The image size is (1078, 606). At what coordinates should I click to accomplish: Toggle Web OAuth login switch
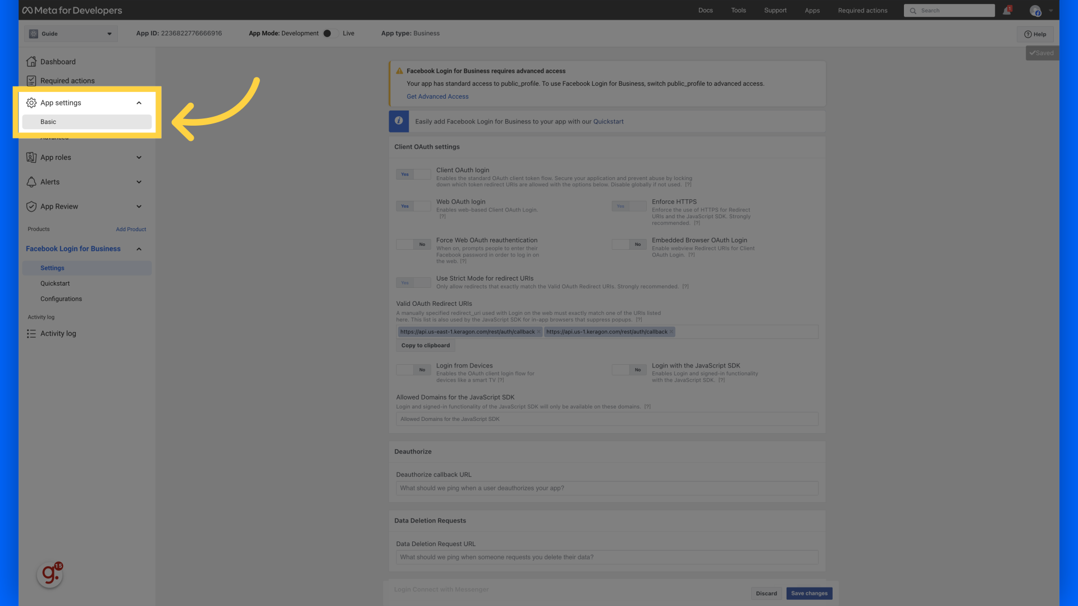pyautogui.click(x=413, y=206)
